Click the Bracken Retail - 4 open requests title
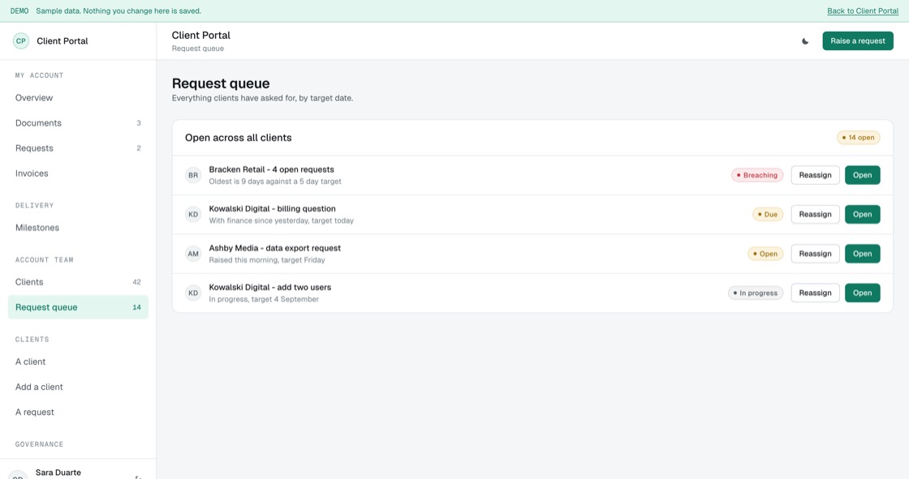 pos(271,169)
